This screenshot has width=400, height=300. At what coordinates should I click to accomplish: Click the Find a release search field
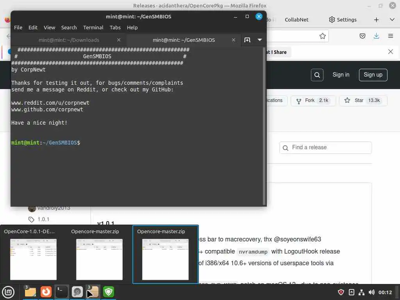coord(325,148)
